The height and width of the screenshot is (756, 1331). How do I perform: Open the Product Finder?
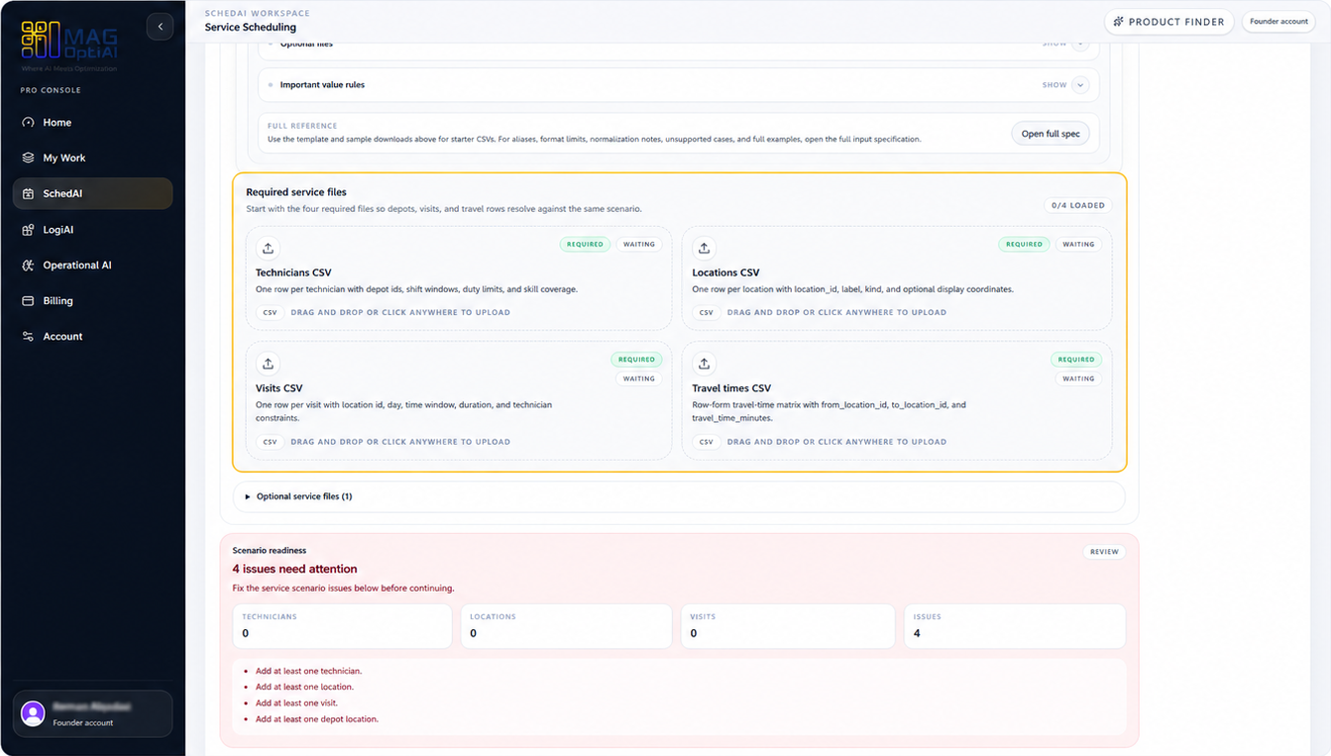click(x=1168, y=22)
